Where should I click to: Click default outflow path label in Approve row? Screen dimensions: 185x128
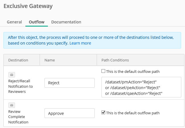pos(133,113)
